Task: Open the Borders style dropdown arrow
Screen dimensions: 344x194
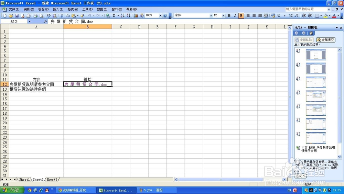Action: click(x=321, y=15)
